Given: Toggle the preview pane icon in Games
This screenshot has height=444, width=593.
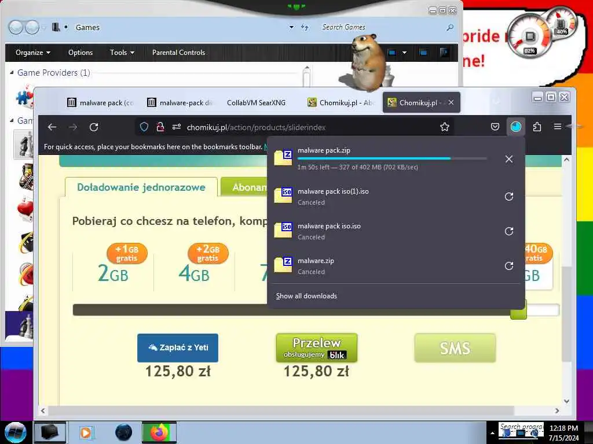Looking at the screenshot, I should tap(423, 53).
